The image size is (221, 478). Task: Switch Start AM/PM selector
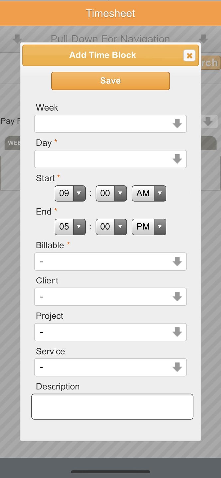(149, 193)
